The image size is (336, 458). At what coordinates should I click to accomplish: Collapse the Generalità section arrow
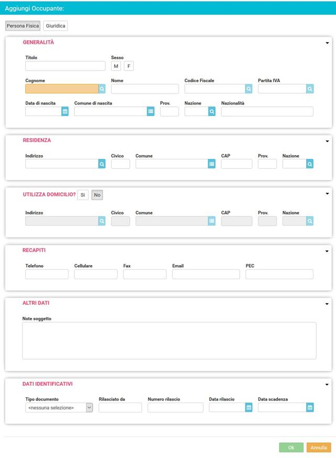327,43
